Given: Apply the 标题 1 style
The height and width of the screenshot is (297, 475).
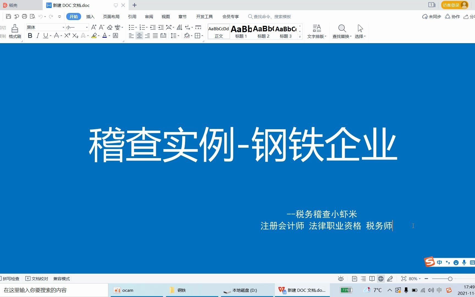Looking at the screenshot, I should click(x=241, y=31).
